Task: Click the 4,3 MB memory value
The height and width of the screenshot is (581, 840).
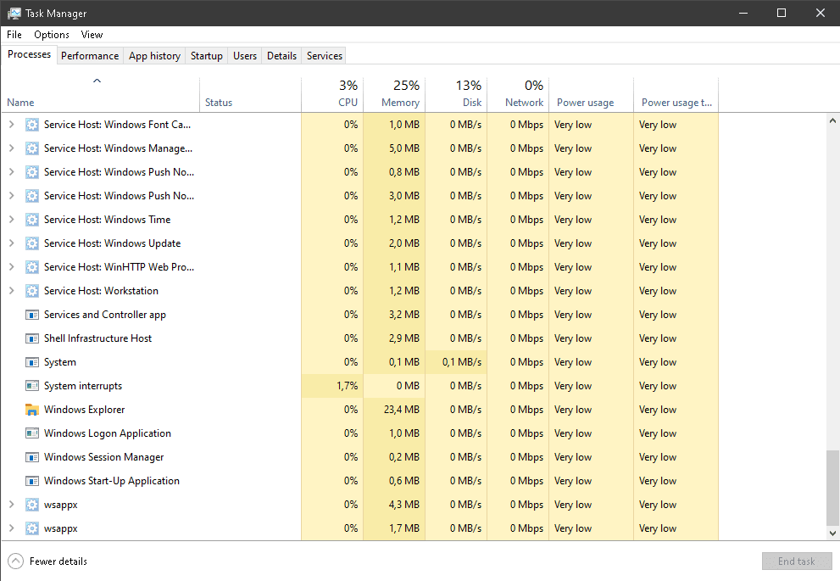Action: 404,505
